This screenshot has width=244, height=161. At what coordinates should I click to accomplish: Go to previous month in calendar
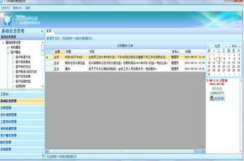coord(208,46)
